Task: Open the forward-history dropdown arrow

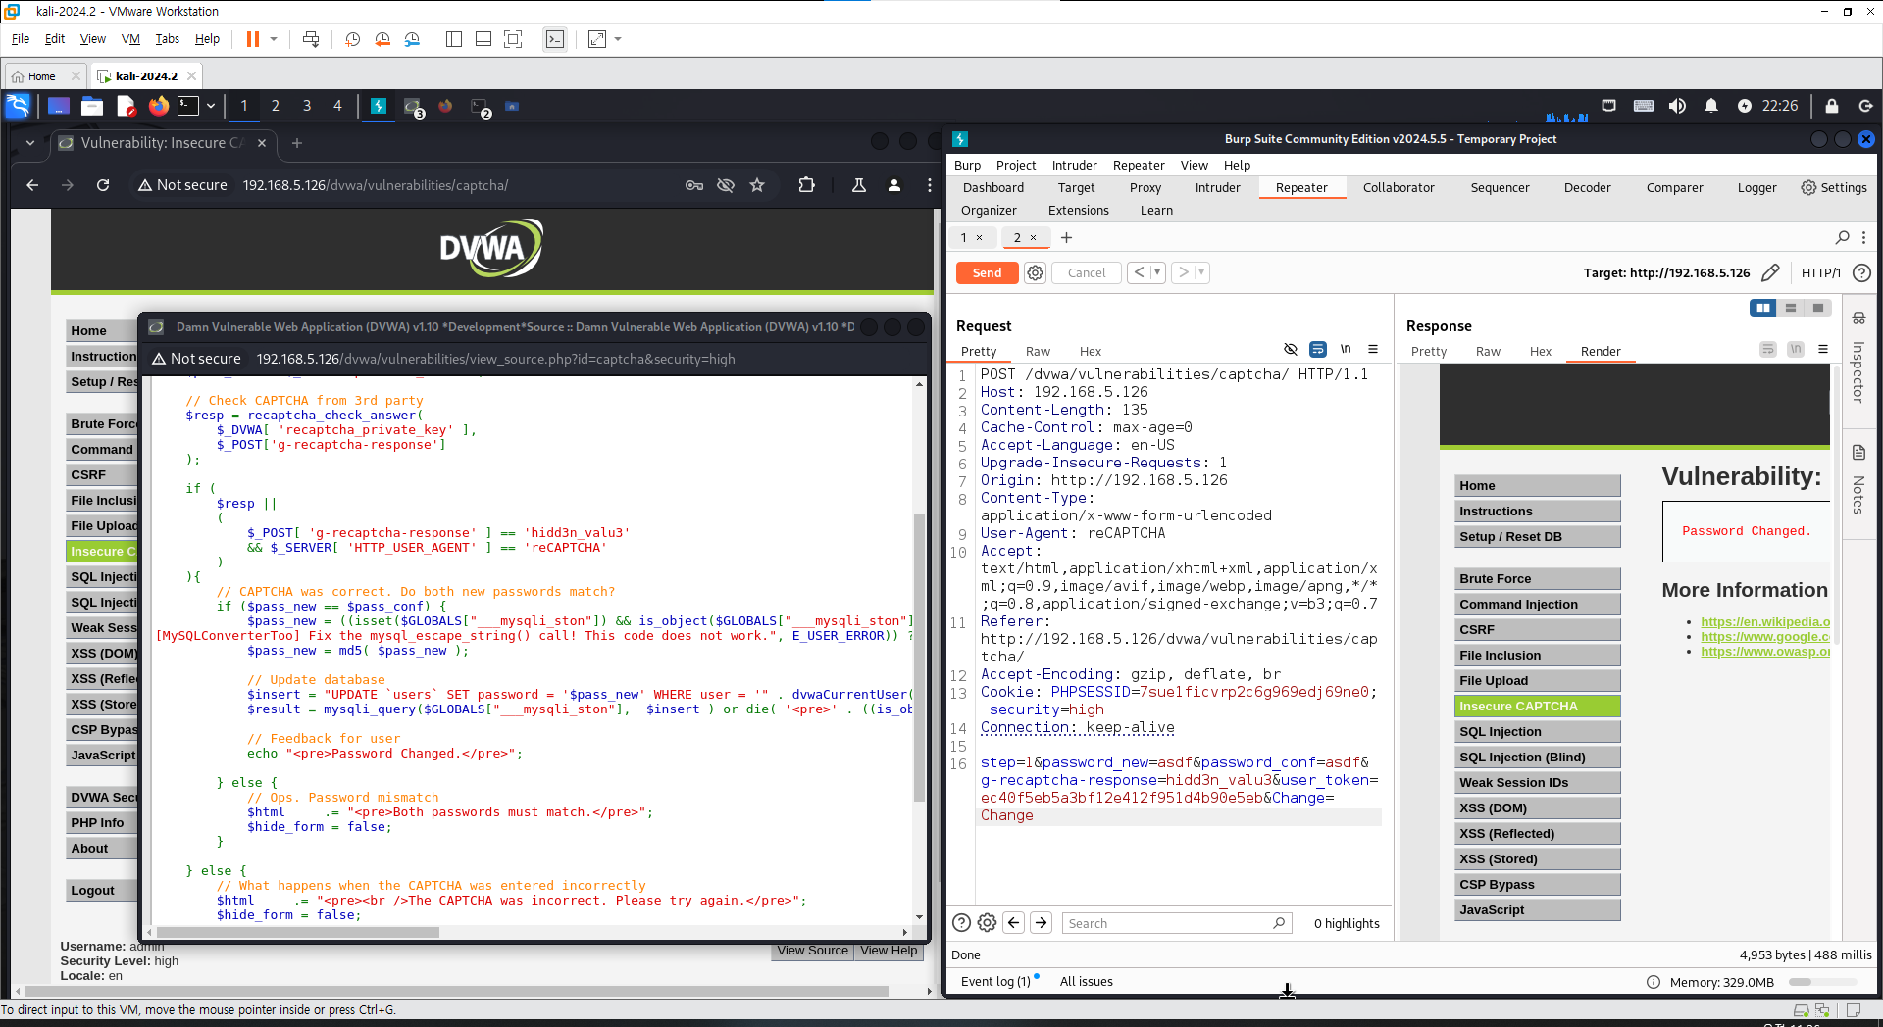Action: point(1201,272)
